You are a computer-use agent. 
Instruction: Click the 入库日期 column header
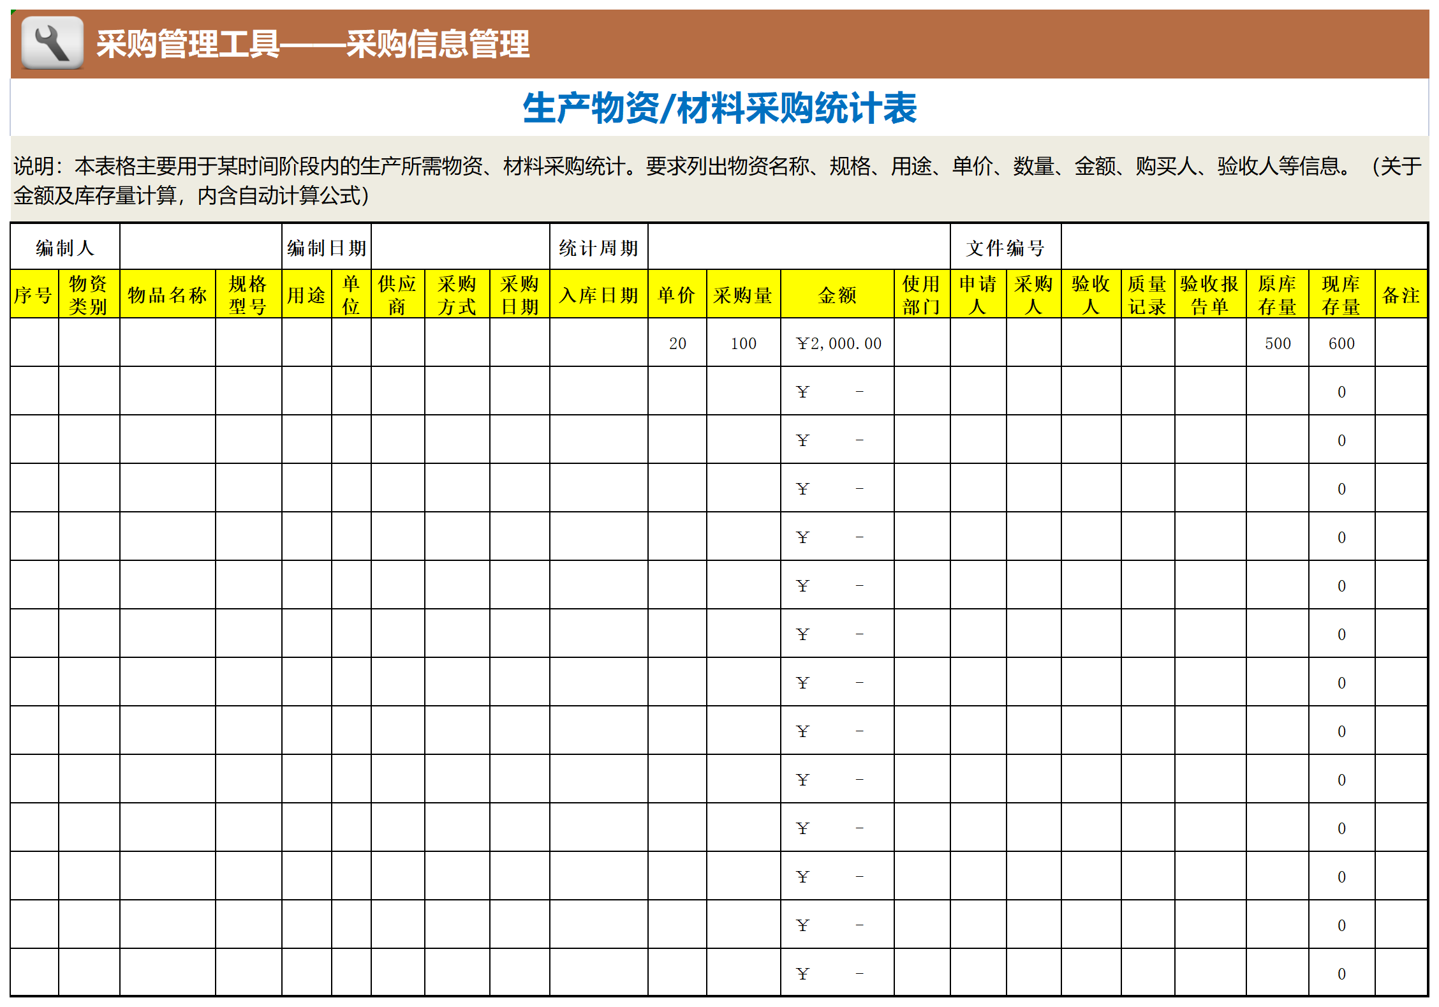pyautogui.click(x=599, y=294)
